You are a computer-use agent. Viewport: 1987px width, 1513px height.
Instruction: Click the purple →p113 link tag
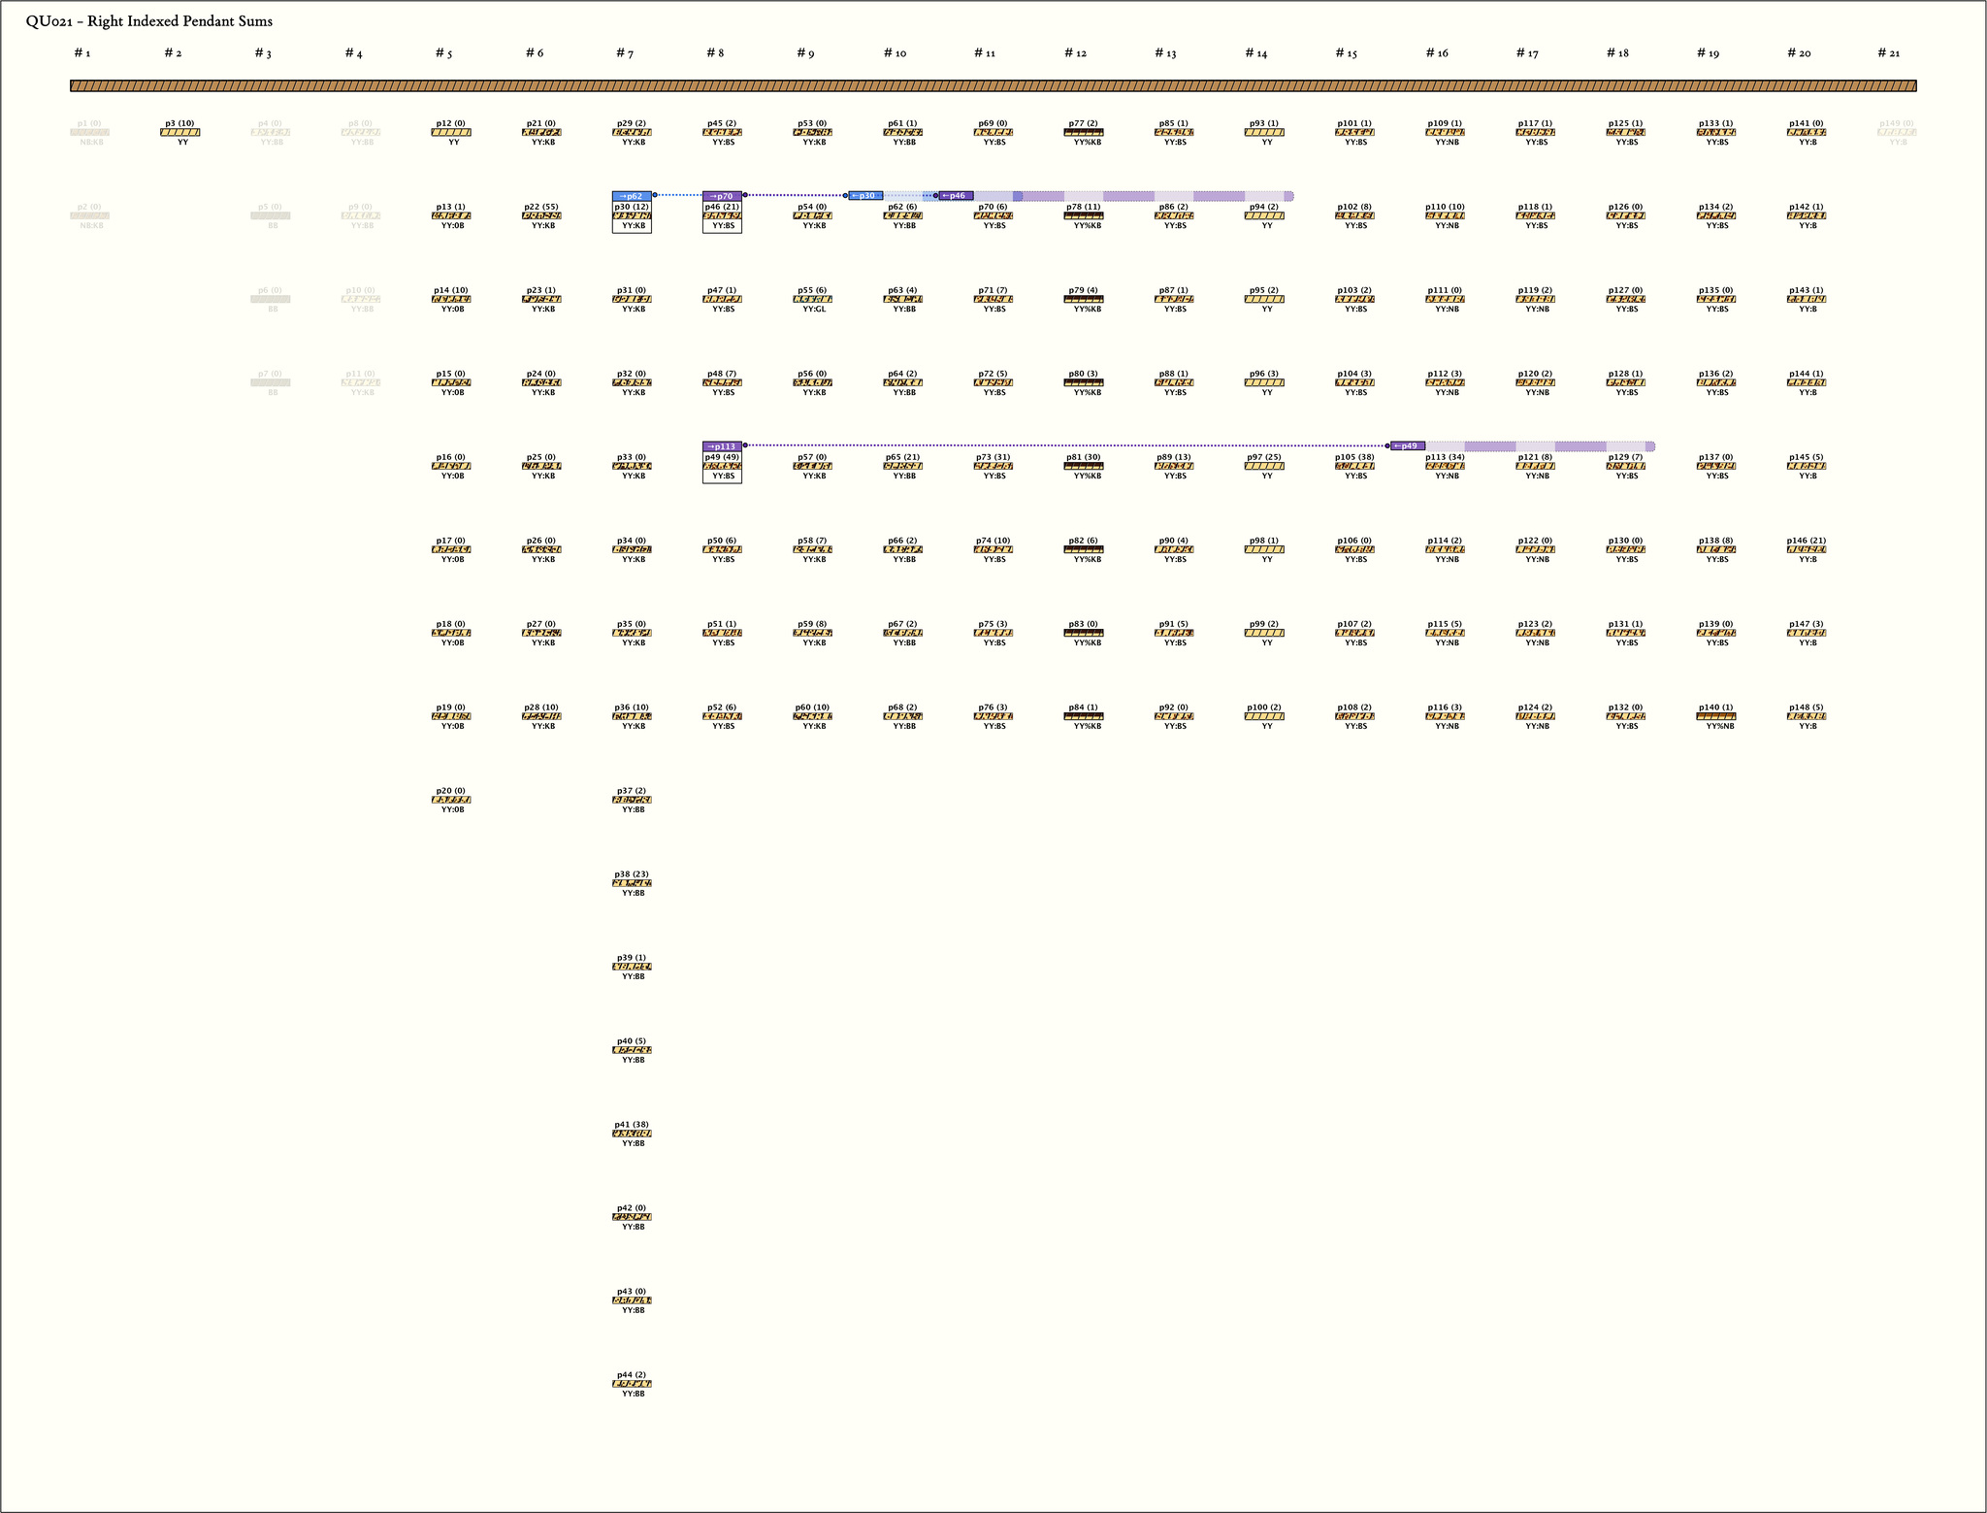[722, 446]
